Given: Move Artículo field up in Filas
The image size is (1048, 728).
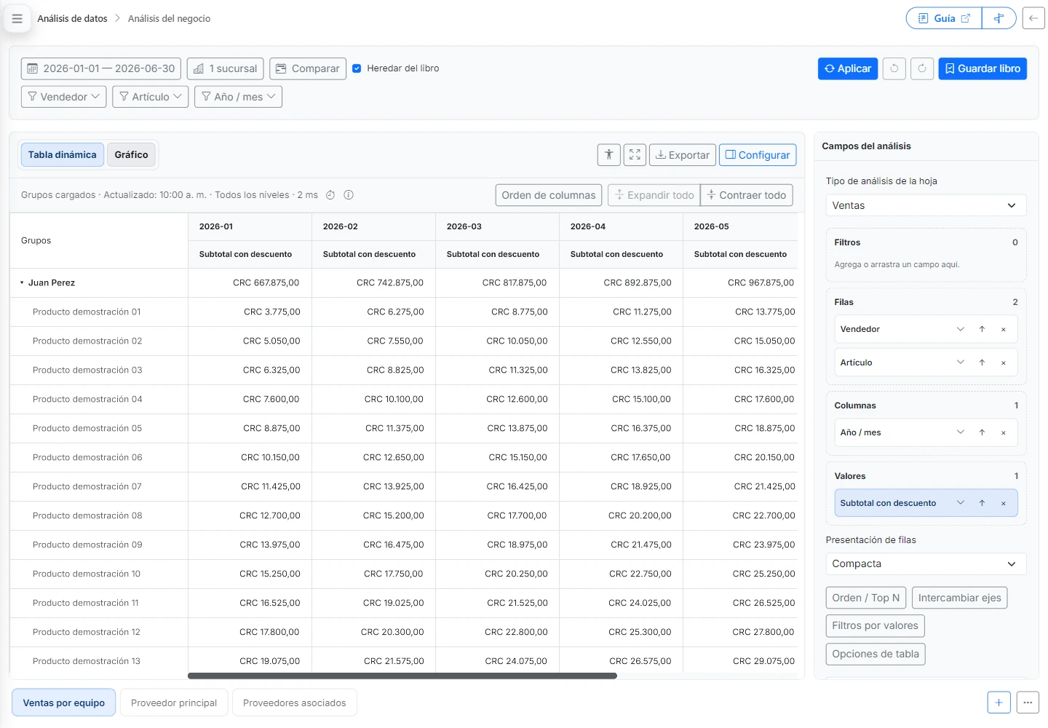Looking at the screenshot, I should (982, 363).
